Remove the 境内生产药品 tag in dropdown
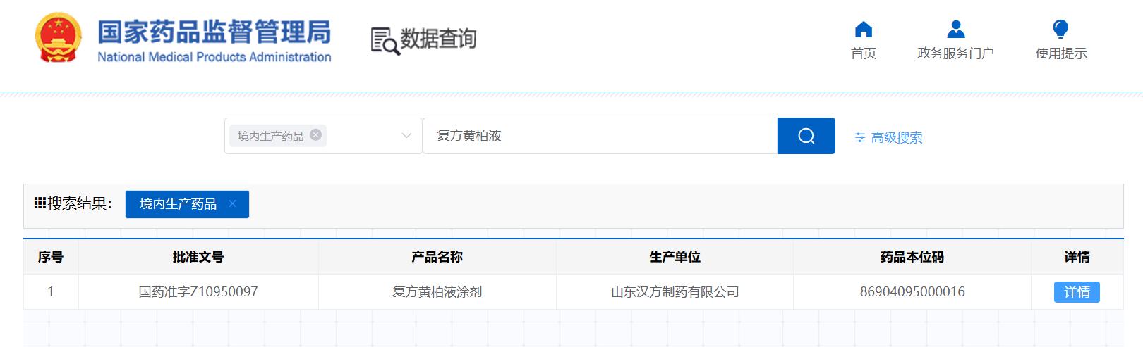 coord(315,135)
